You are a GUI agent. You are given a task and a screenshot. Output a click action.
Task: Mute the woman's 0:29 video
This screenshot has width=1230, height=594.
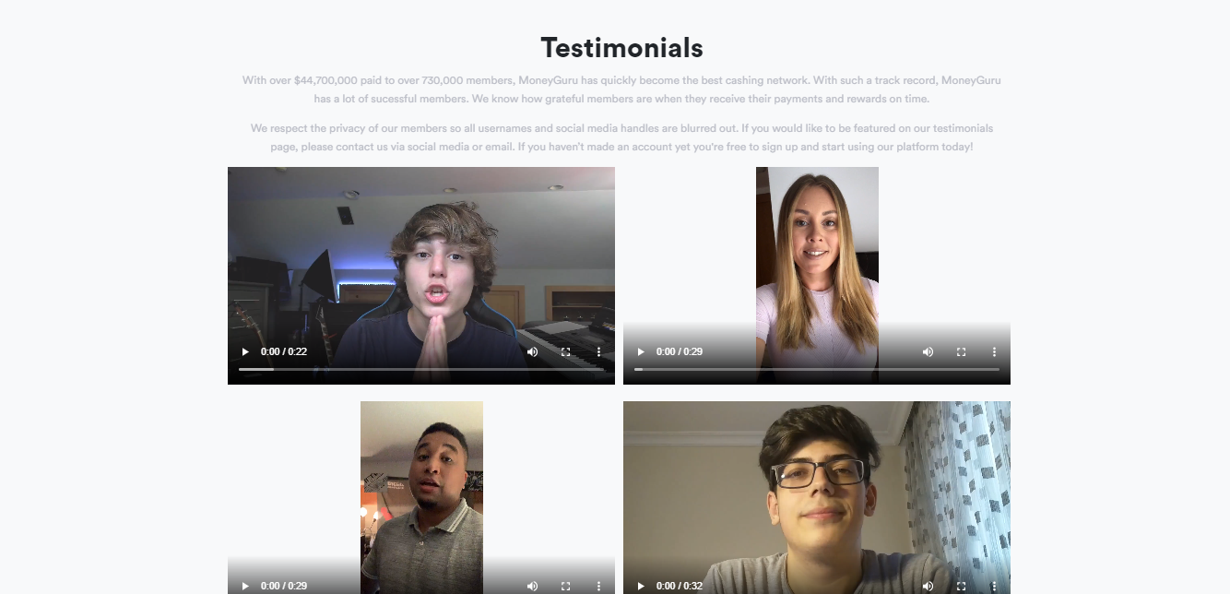[x=928, y=351]
